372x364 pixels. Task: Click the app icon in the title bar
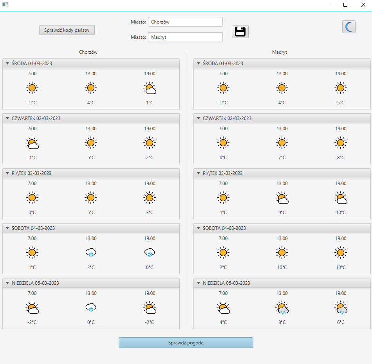click(x=5, y=5)
